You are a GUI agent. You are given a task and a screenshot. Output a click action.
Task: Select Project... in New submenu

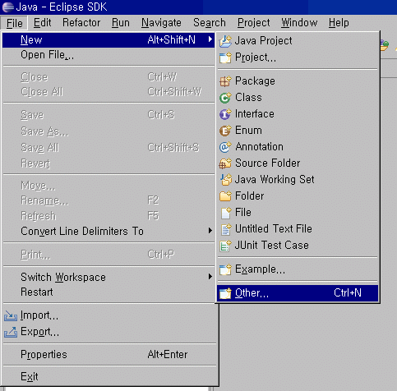[x=298, y=57]
